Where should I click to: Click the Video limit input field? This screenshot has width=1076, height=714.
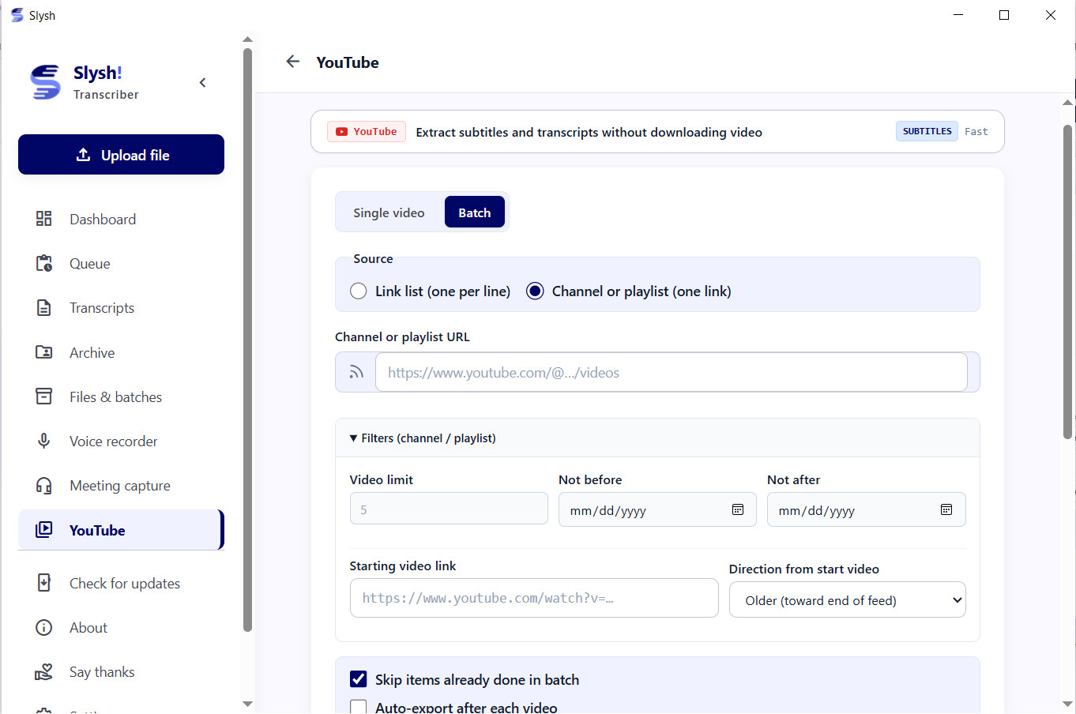(449, 509)
